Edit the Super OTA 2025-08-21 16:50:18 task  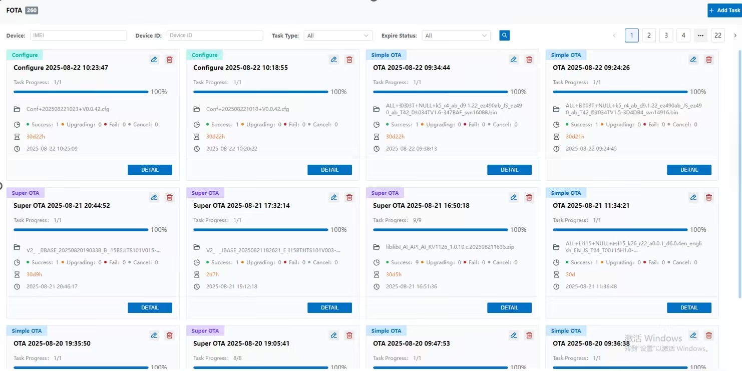point(514,197)
